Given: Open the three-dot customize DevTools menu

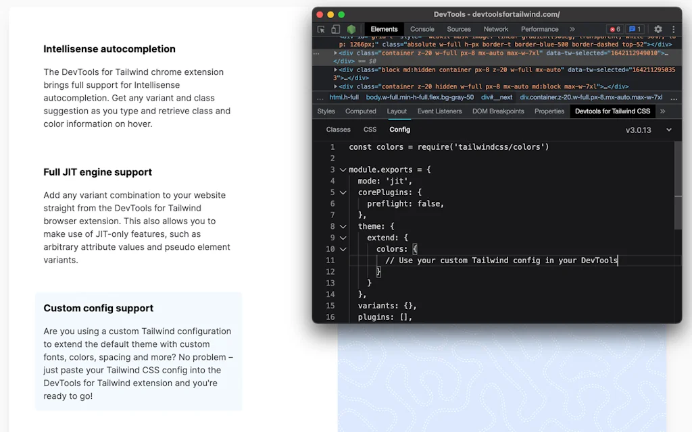Looking at the screenshot, I should [x=673, y=29].
